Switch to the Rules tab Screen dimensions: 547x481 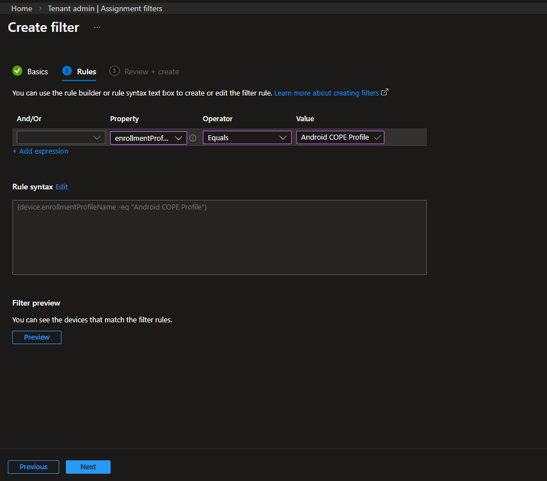coord(86,72)
